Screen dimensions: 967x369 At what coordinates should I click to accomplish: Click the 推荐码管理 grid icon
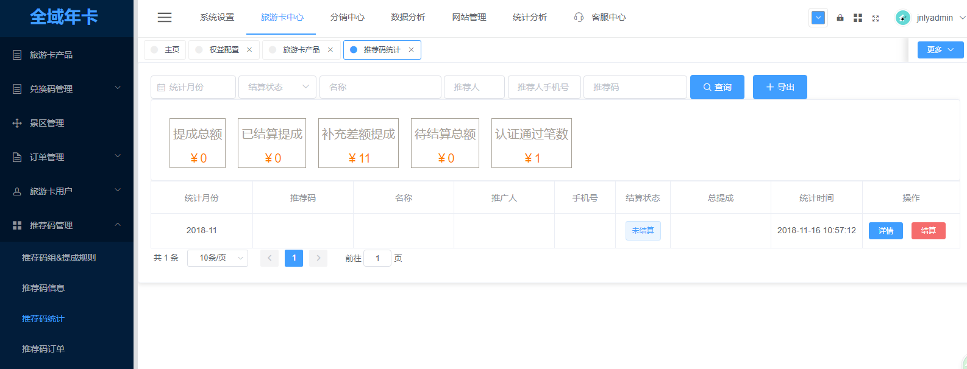(17, 225)
